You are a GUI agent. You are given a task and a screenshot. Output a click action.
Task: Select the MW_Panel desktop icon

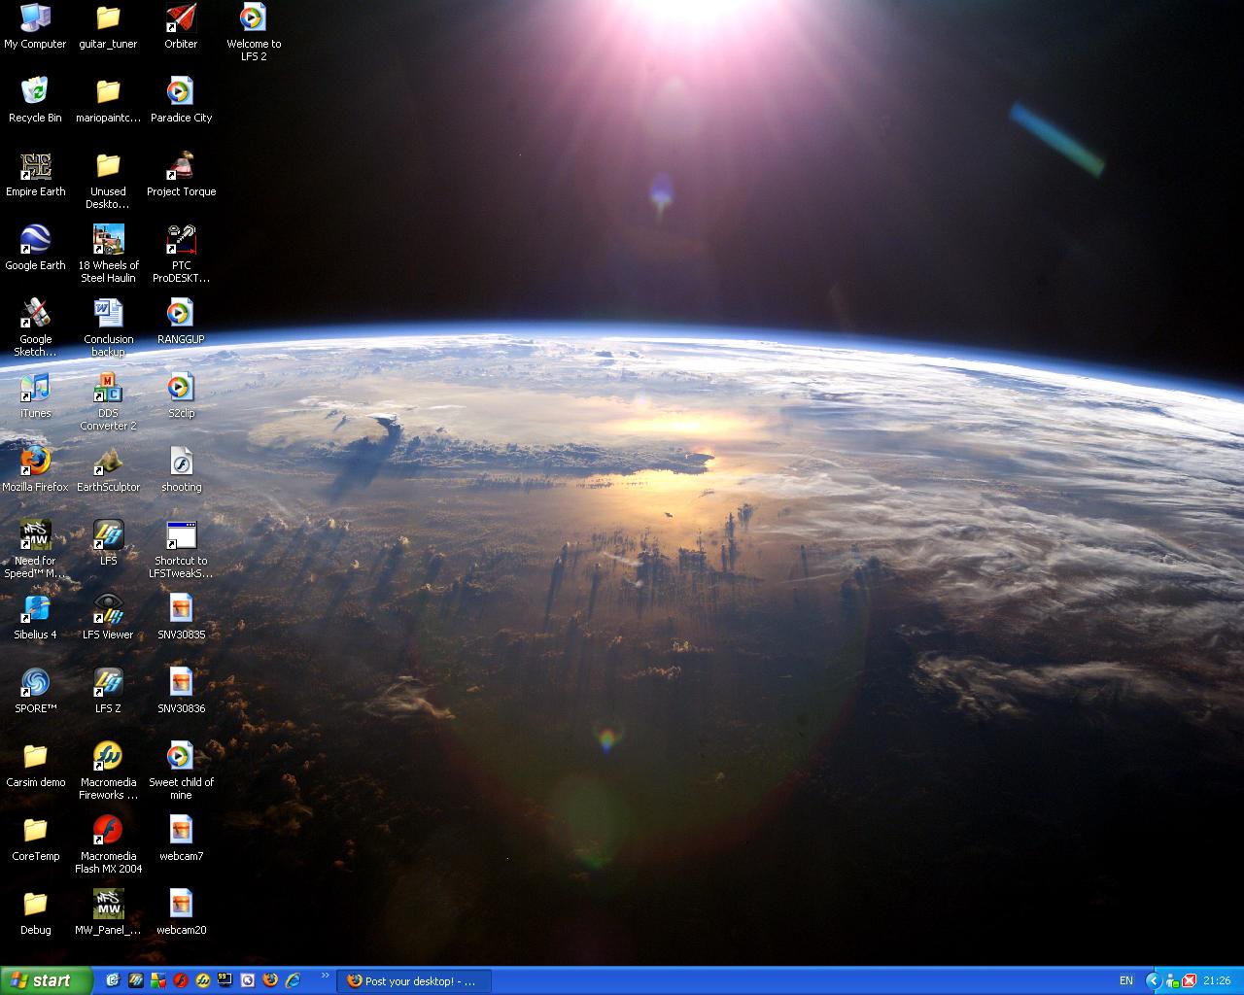(108, 912)
